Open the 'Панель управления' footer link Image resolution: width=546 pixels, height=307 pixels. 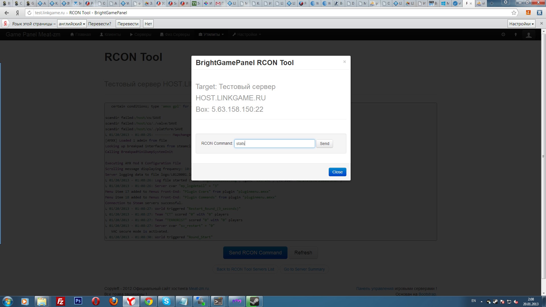tap(375, 289)
